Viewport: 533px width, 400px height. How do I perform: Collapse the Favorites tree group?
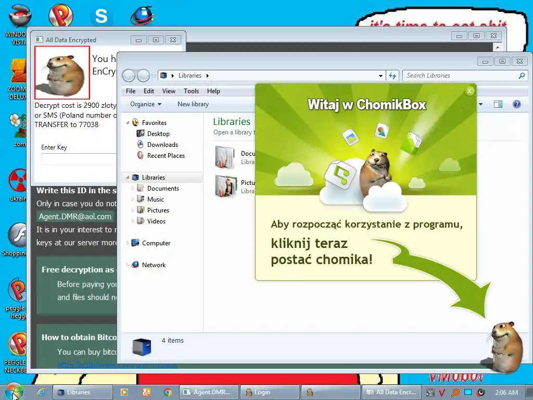tap(128, 122)
